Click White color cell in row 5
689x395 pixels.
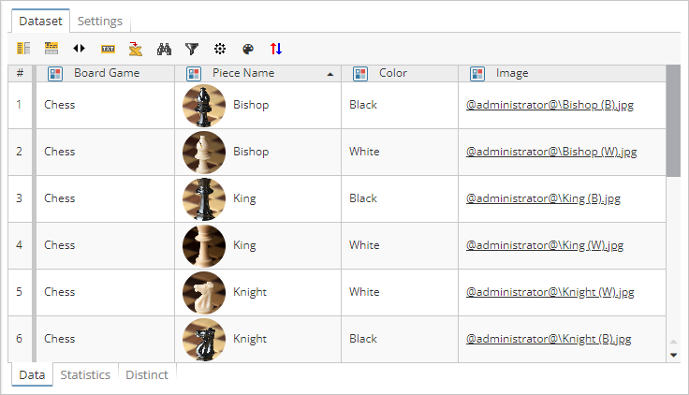coord(400,292)
